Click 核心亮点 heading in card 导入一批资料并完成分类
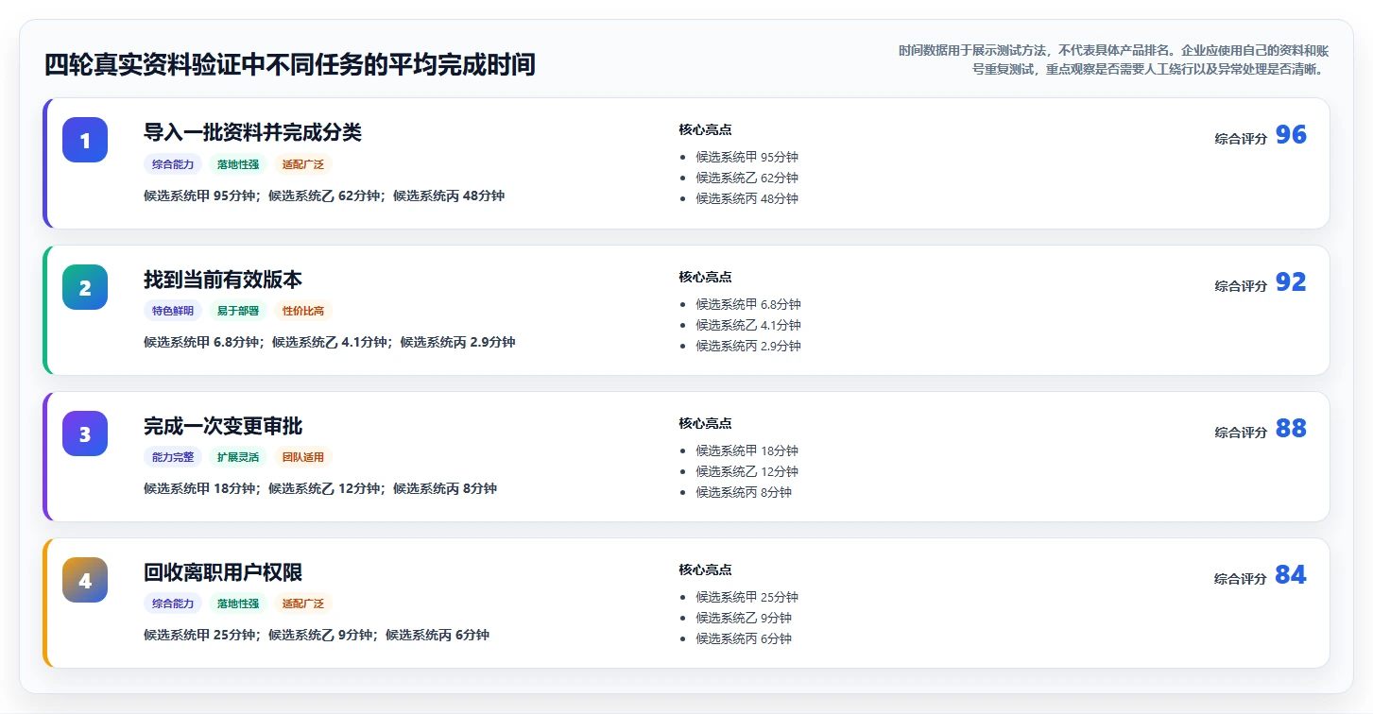Screen dimensions: 1373x714 (x=705, y=130)
